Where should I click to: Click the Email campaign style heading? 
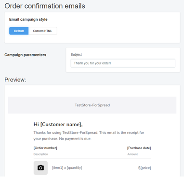28,19
